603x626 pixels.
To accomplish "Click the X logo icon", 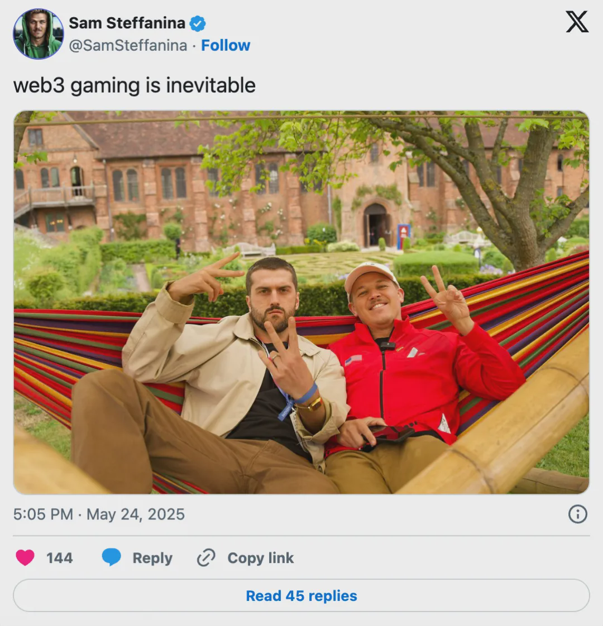I will (x=577, y=22).
